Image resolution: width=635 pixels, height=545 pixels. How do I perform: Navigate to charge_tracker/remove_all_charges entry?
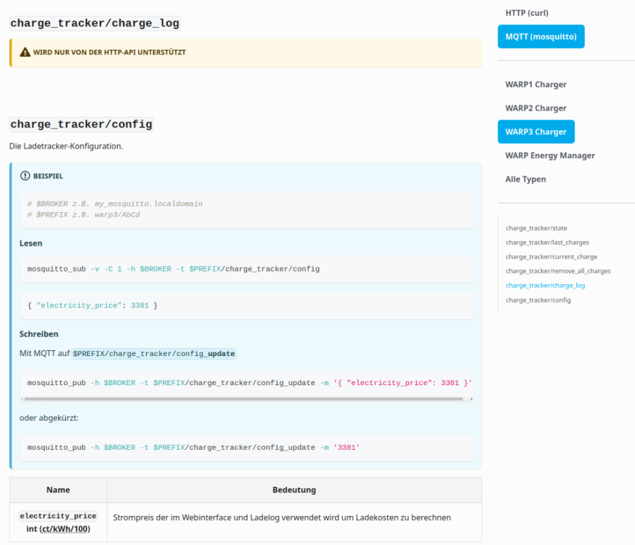pyautogui.click(x=558, y=271)
